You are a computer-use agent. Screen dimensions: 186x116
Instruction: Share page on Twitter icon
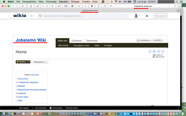(x=154, y=52)
